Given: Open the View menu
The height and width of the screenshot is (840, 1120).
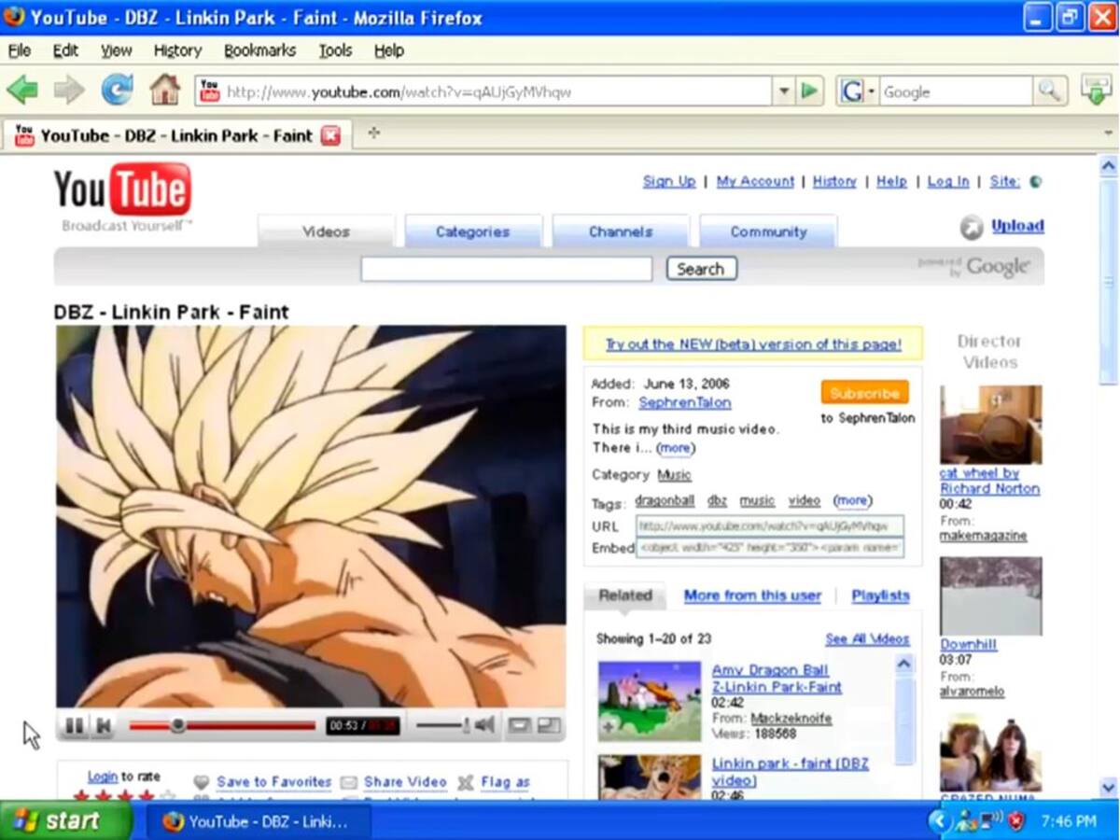Looking at the screenshot, I should point(117,50).
